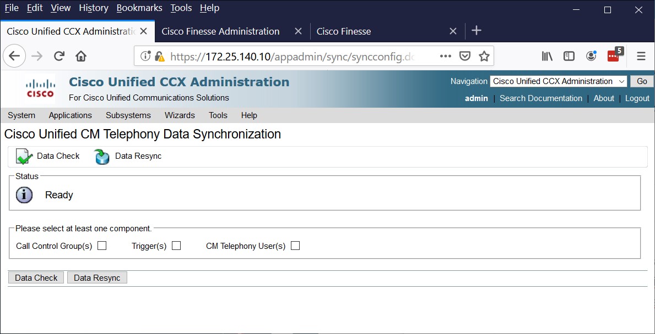Click the browser reload icon
The image size is (655, 334).
[59, 56]
